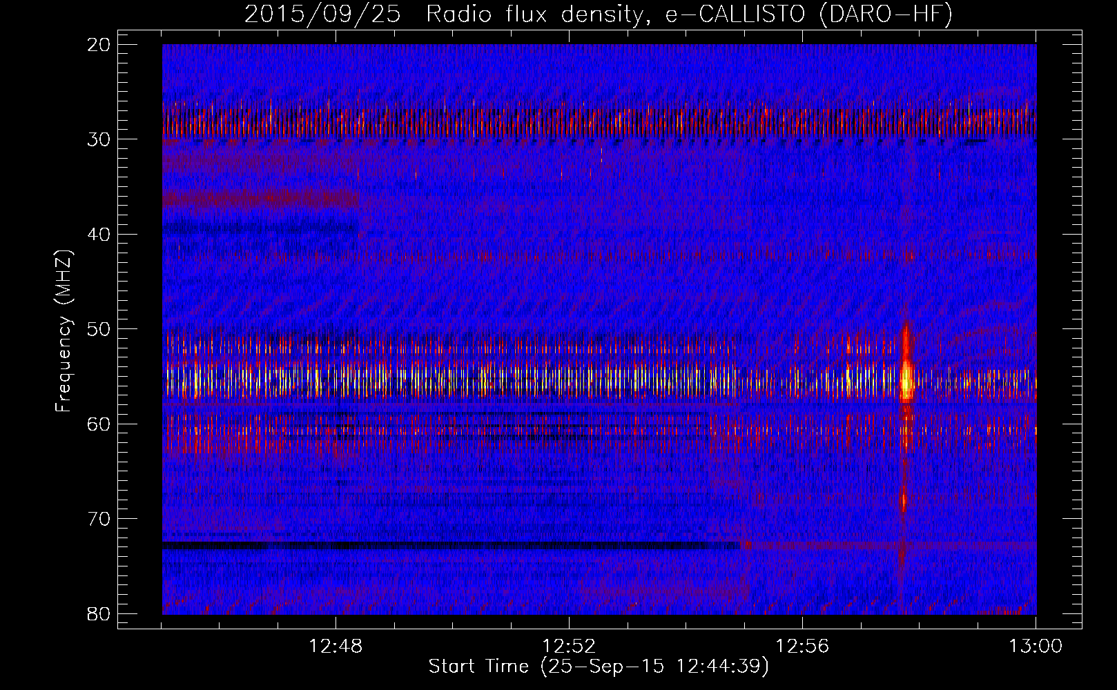Click the 12:56 time tick label
The width and height of the screenshot is (1117, 690).
(x=802, y=647)
